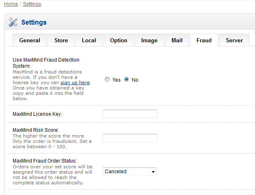Click the MaxMind Fraud Order Status label

(45, 161)
